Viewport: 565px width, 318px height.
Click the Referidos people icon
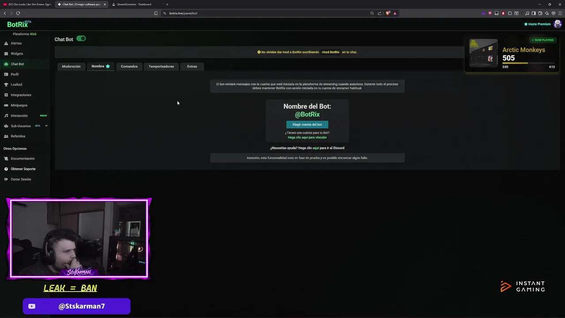tap(6, 136)
